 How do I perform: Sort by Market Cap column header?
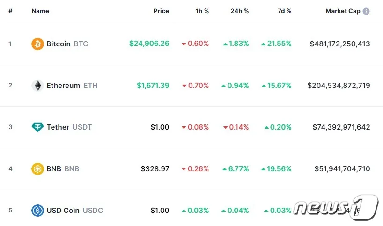[x=343, y=11]
